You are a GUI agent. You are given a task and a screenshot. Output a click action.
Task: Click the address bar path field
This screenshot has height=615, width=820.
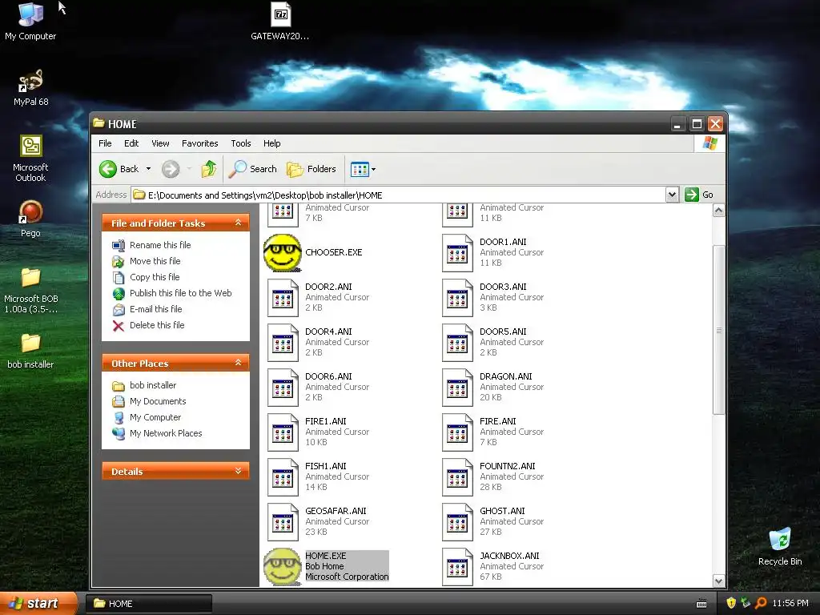399,195
